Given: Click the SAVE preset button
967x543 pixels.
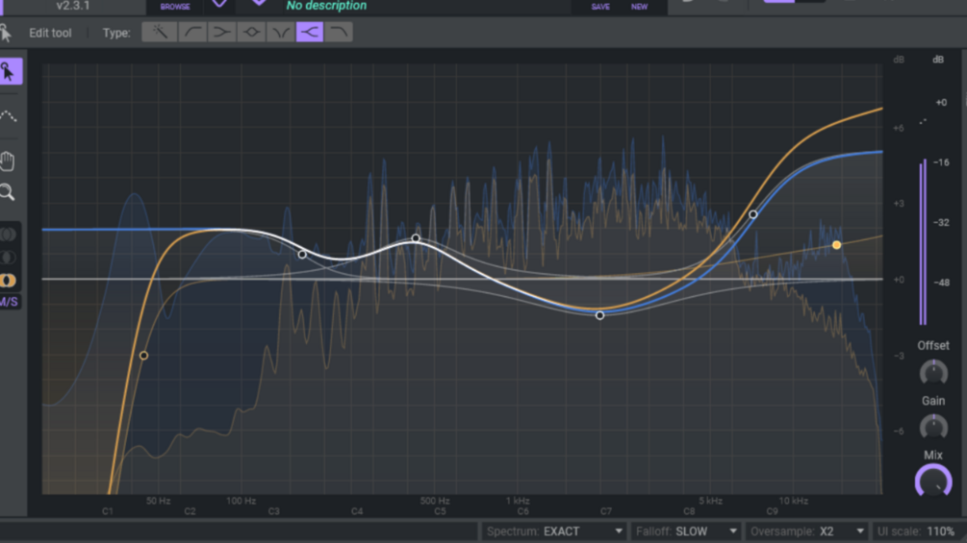Looking at the screenshot, I should [x=600, y=7].
